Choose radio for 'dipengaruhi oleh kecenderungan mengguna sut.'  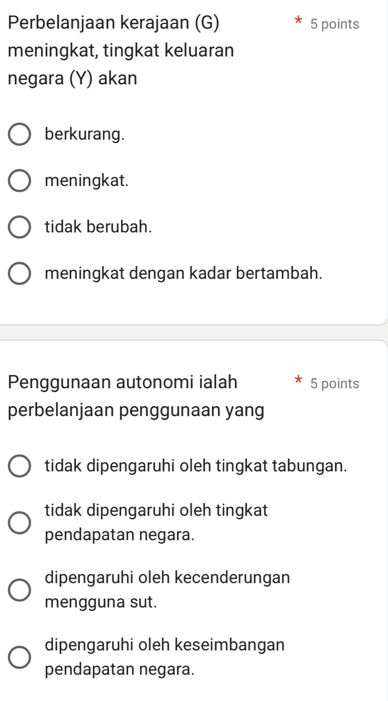(x=20, y=590)
